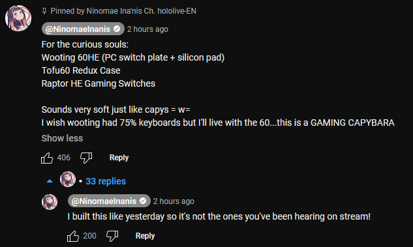The height and width of the screenshot is (247, 413).
Task: Like the pinned comment with 406 likes
Action: coord(47,158)
